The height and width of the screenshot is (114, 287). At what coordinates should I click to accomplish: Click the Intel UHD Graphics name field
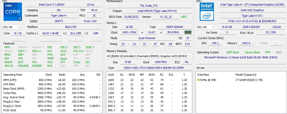[252, 10]
